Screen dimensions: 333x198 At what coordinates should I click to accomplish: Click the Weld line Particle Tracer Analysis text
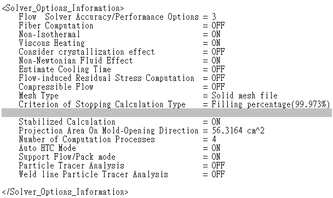coord(94,174)
